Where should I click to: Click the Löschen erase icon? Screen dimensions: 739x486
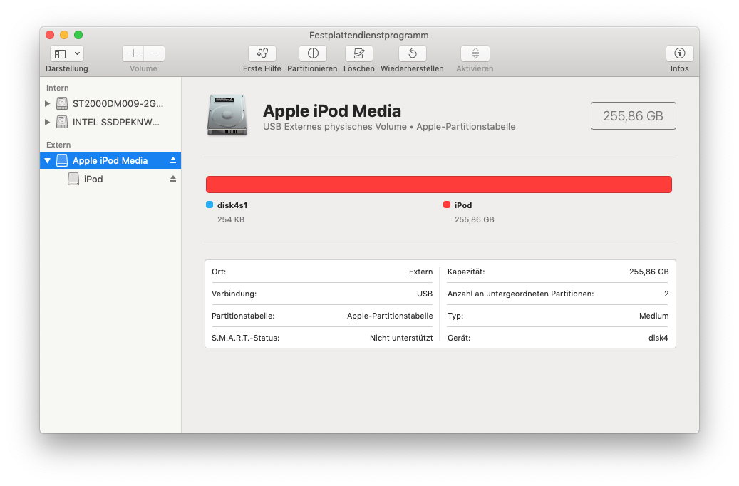[359, 53]
